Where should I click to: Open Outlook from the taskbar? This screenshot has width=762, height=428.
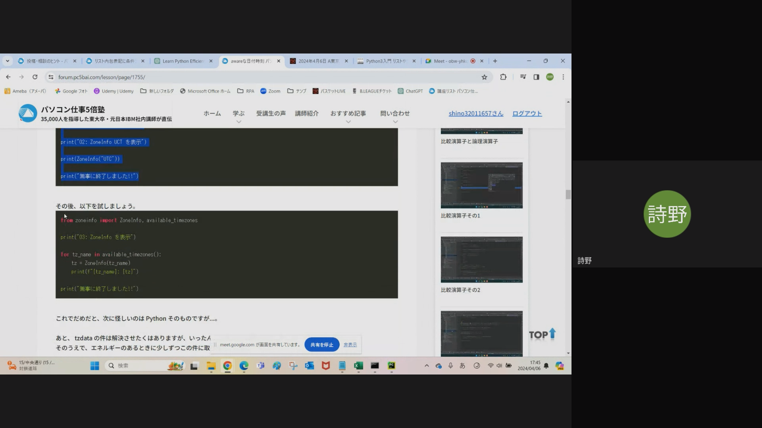(309, 365)
